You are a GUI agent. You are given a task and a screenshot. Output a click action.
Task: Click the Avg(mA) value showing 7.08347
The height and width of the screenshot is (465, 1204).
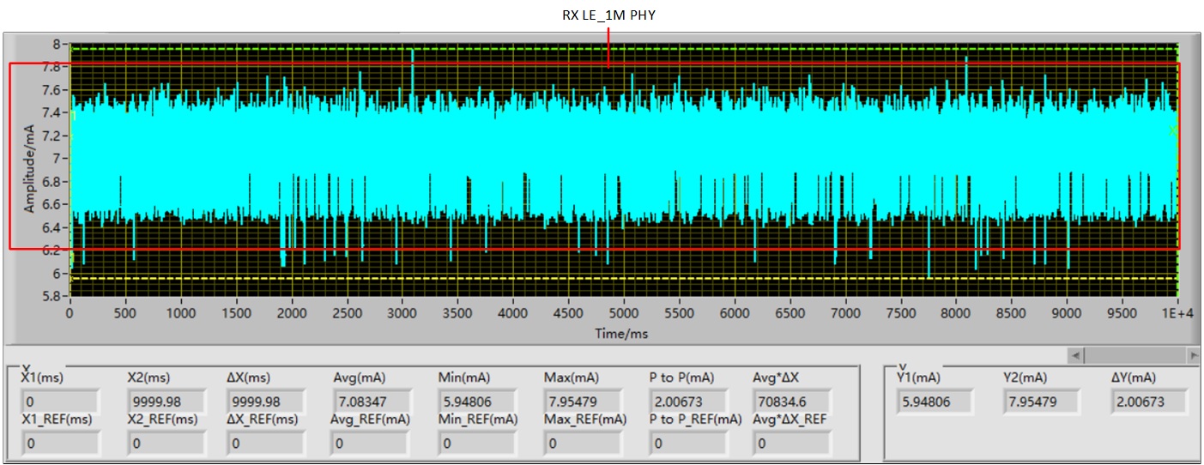click(x=370, y=402)
